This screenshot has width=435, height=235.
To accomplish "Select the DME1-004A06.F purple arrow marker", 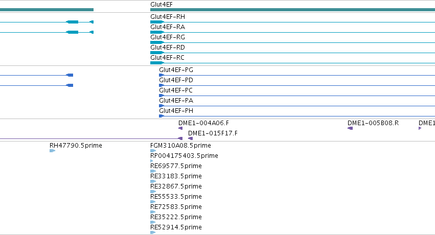I will click(180, 128).
